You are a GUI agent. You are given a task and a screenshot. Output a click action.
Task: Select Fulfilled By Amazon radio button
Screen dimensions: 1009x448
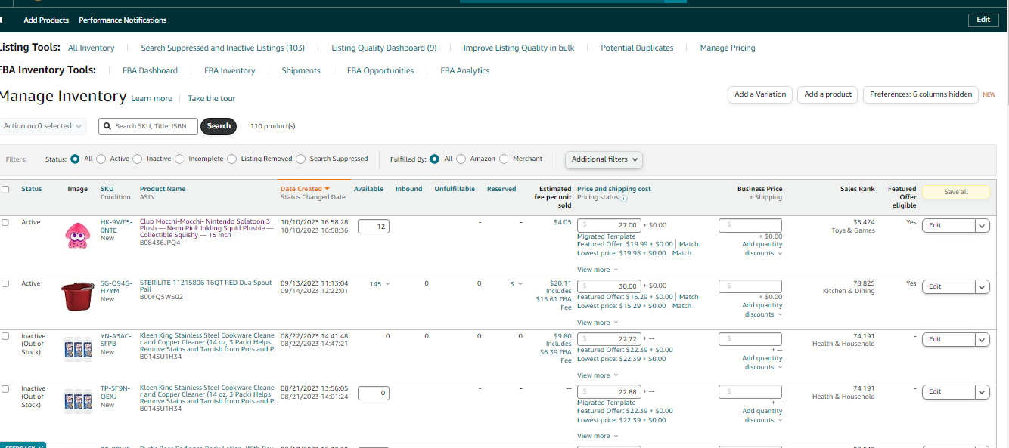tap(461, 159)
